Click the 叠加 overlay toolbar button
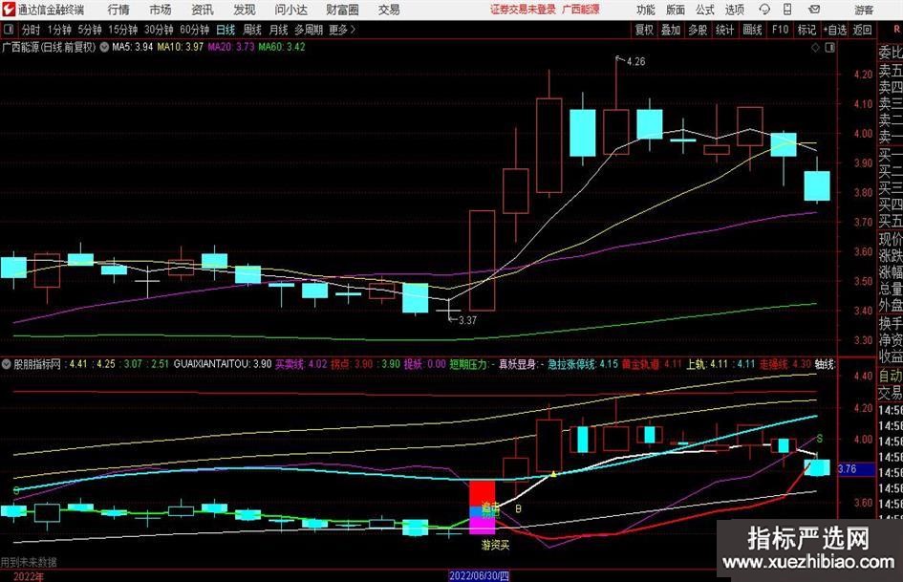 point(671,30)
